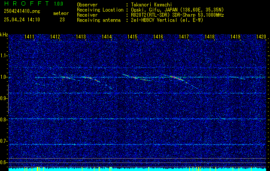Click the 0.9 kHz frequency label
Image resolution: width=270 pixels, height=171 pixels.
pos(3,98)
